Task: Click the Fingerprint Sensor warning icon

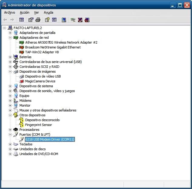Action: [x=22, y=125]
